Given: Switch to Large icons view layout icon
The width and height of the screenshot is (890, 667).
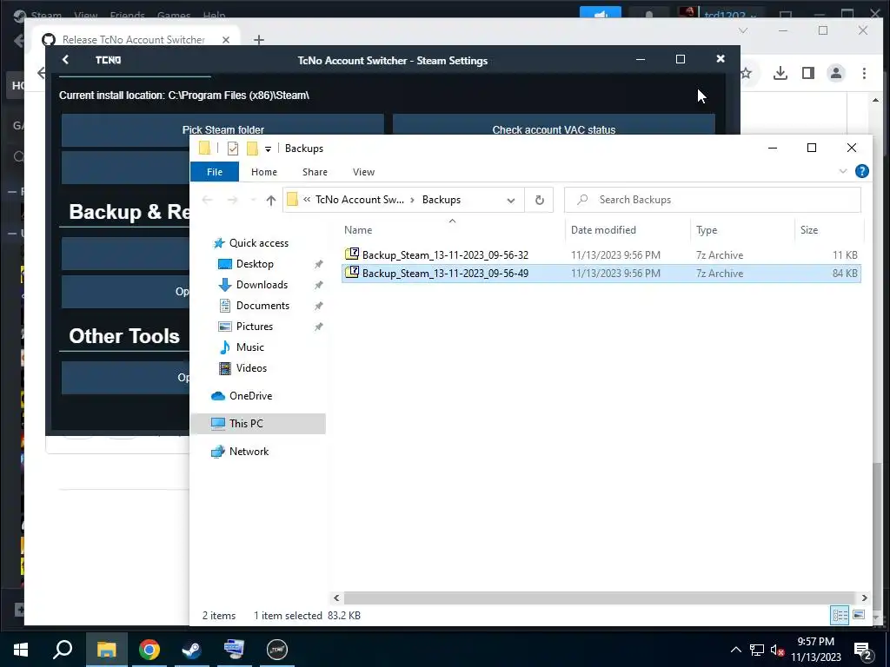Looking at the screenshot, I should (859, 615).
